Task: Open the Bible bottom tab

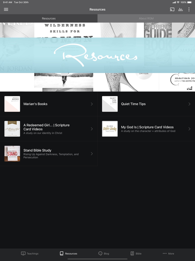Action: coord(136,253)
